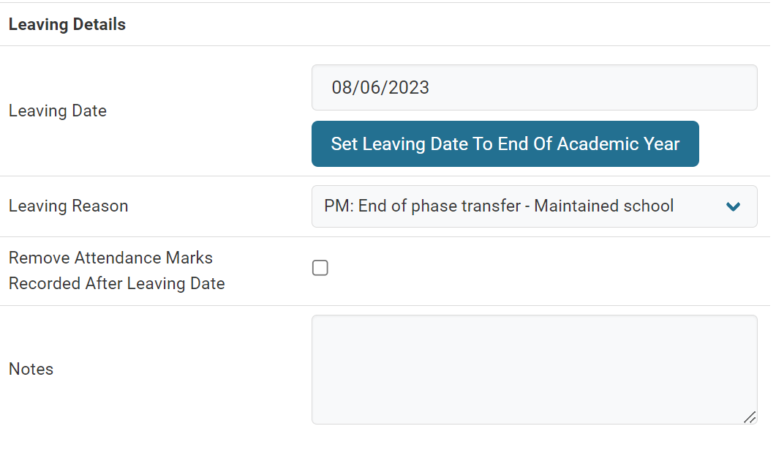Click the 08/06/2023 date value
This screenshot has width=776, height=456.
click(382, 87)
